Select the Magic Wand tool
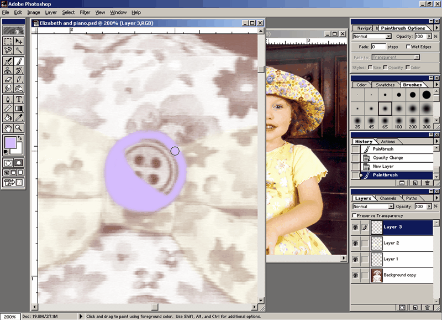Viewport: 442px width, 320px height. coord(19,51)
